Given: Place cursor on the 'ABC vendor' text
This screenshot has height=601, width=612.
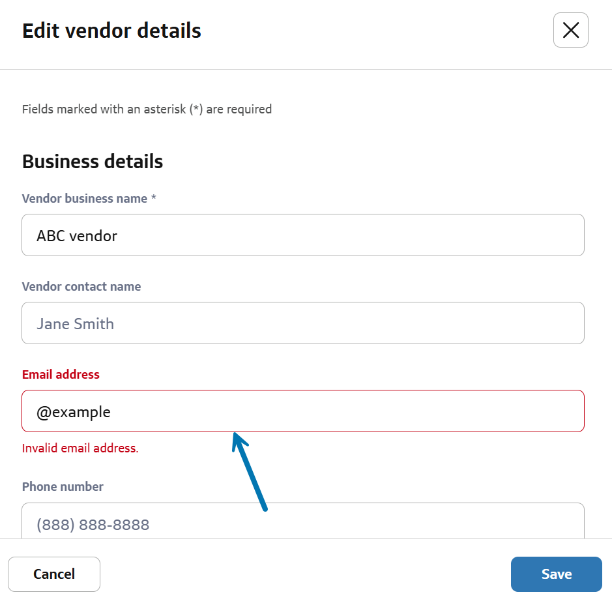Looking at the screenshot, I should tap(77, 236).
